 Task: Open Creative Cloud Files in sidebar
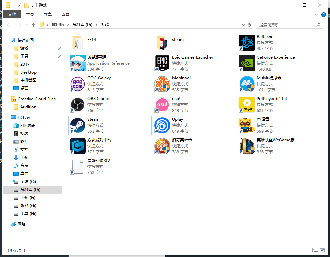pyautogui.click(x=36, y=99)
